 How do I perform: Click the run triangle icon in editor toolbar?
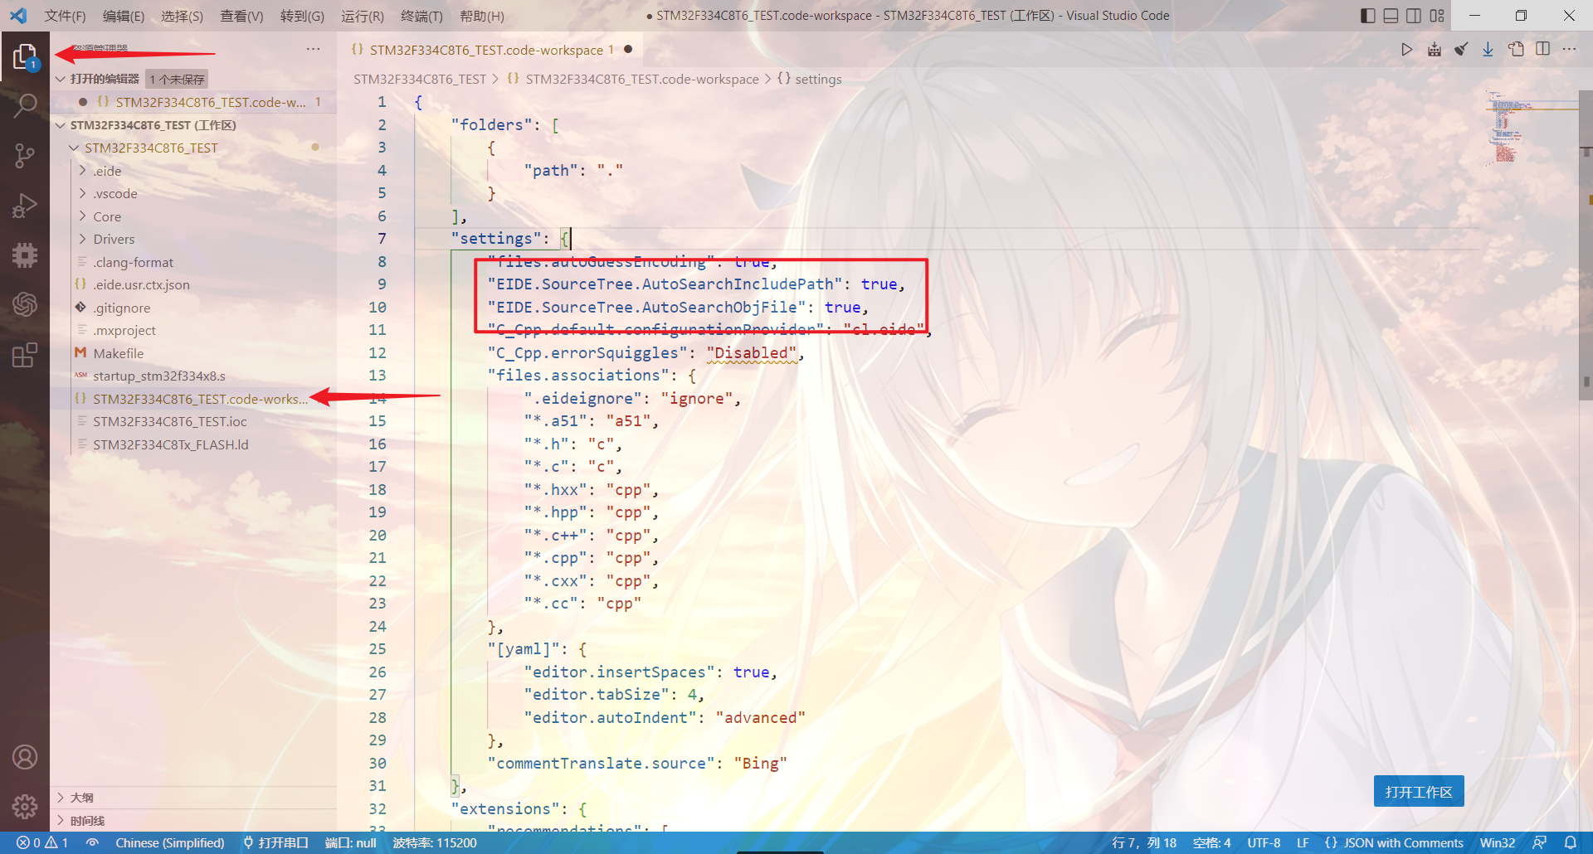click(x=1406, y=50)
